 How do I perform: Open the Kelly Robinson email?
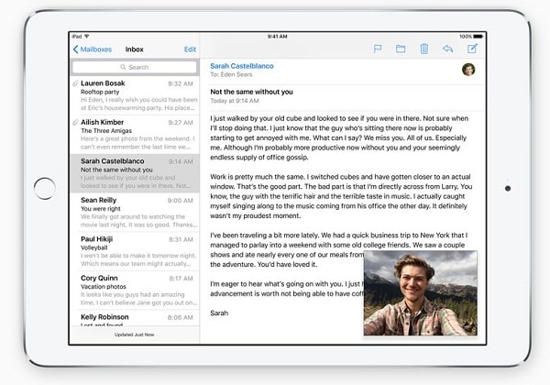[x=135, y=318]
